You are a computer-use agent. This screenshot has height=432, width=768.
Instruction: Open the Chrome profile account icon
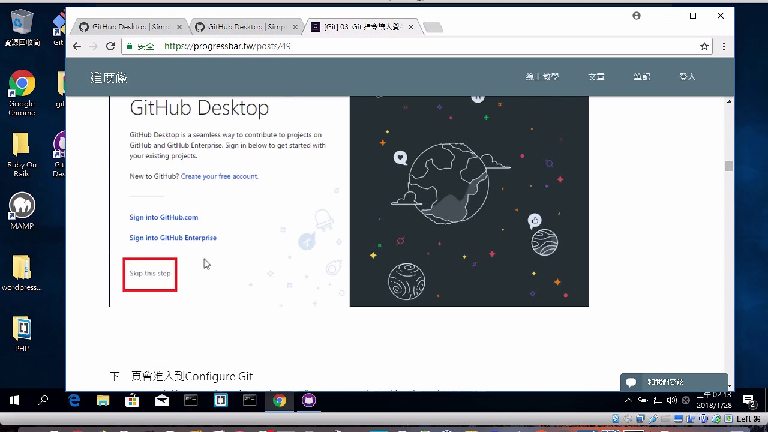click(x=637, y=16)
